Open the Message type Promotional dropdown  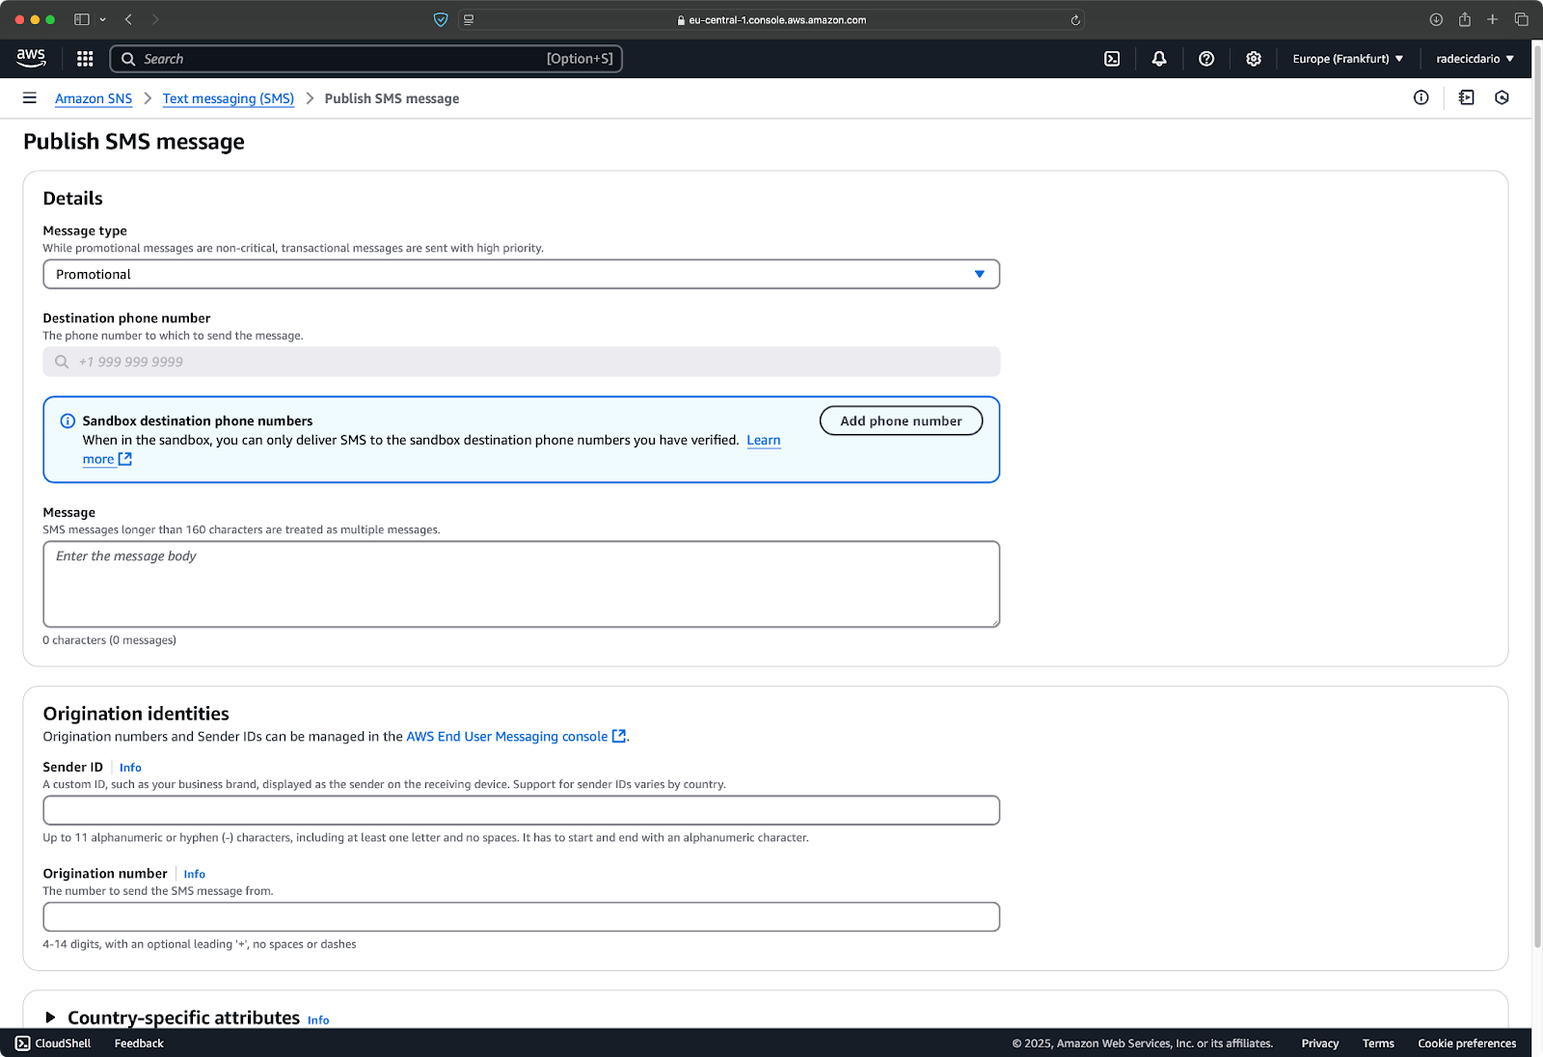(x=521, y=274)
